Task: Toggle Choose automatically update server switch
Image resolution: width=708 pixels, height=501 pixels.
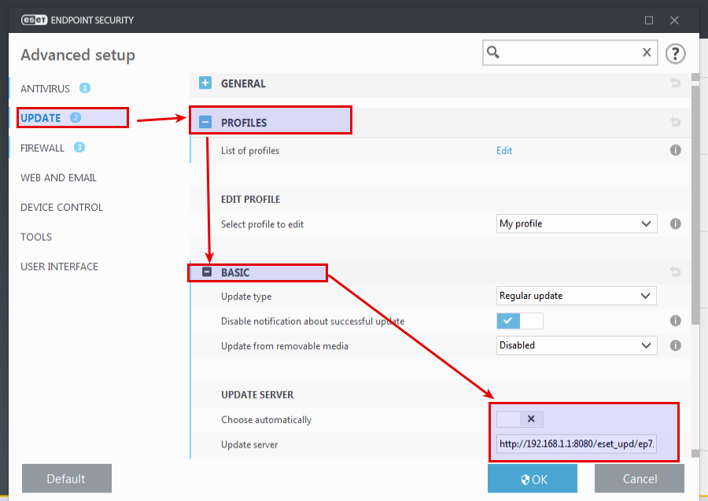Action: pyautogui.click(x=520, y=419)
